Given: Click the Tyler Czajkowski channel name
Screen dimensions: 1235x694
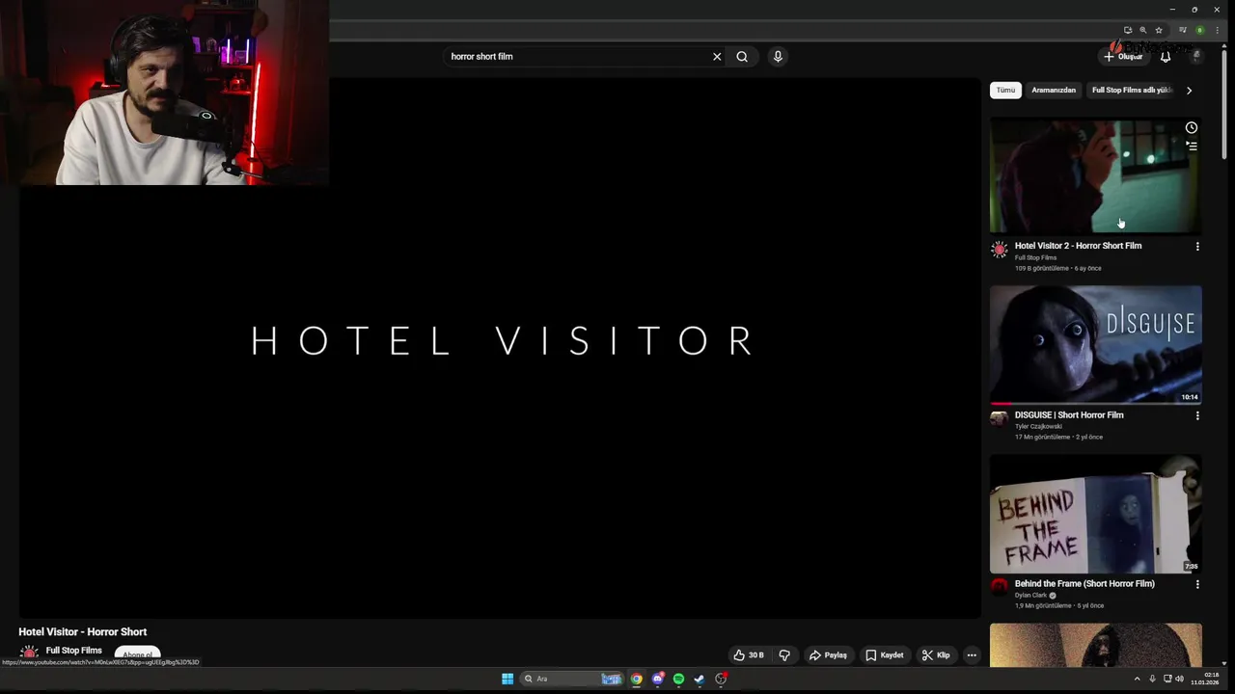Looking at the screenshot, I should click(1038, 426).
